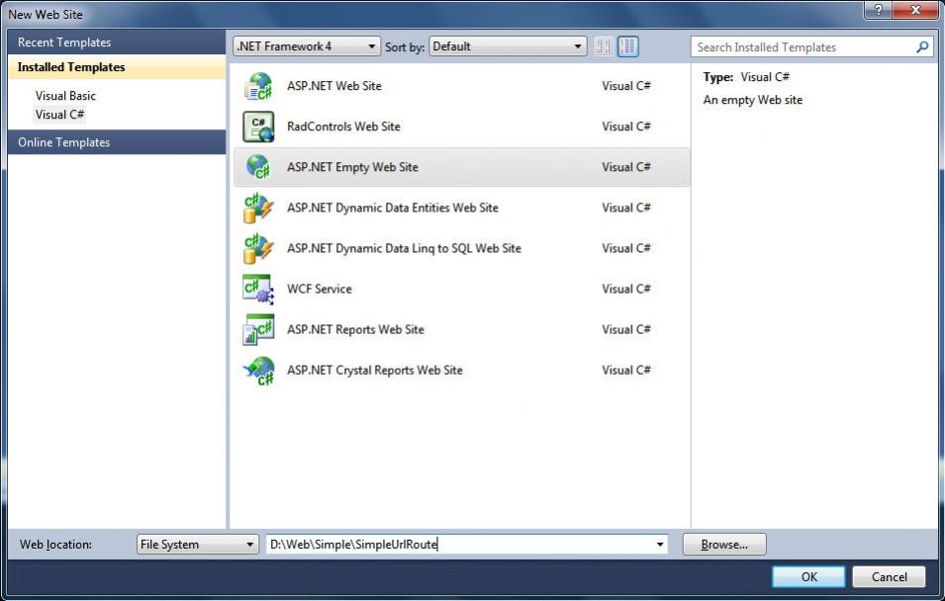945x601 pixels.
Task: Click the 'An empty Web site' description
Action: [x=753, y=100]
